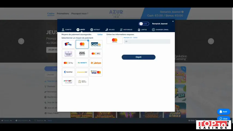This screenshot has height=131, width=233.
Task: Click the Casino navigation link
Action: click(x=51, y=14)
